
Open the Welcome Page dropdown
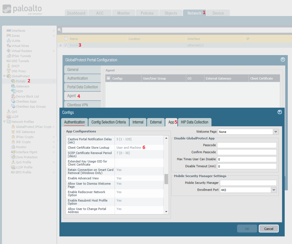(x=276, y=131)
